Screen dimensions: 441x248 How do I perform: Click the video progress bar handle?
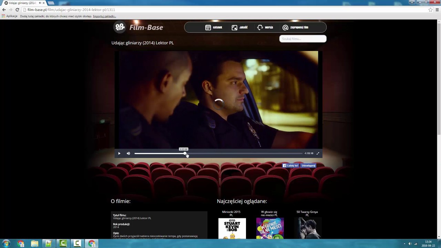[x=185, y=153]
